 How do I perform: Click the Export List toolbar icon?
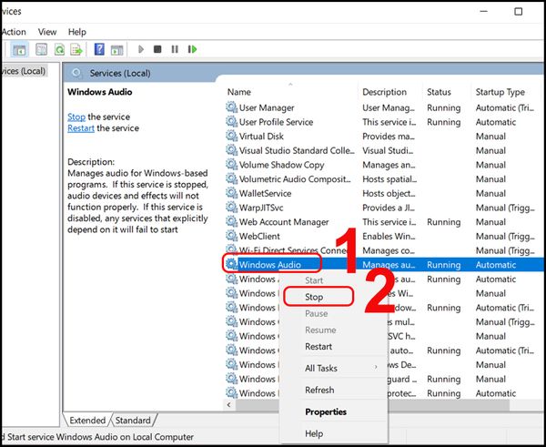[x=76, y=50]
